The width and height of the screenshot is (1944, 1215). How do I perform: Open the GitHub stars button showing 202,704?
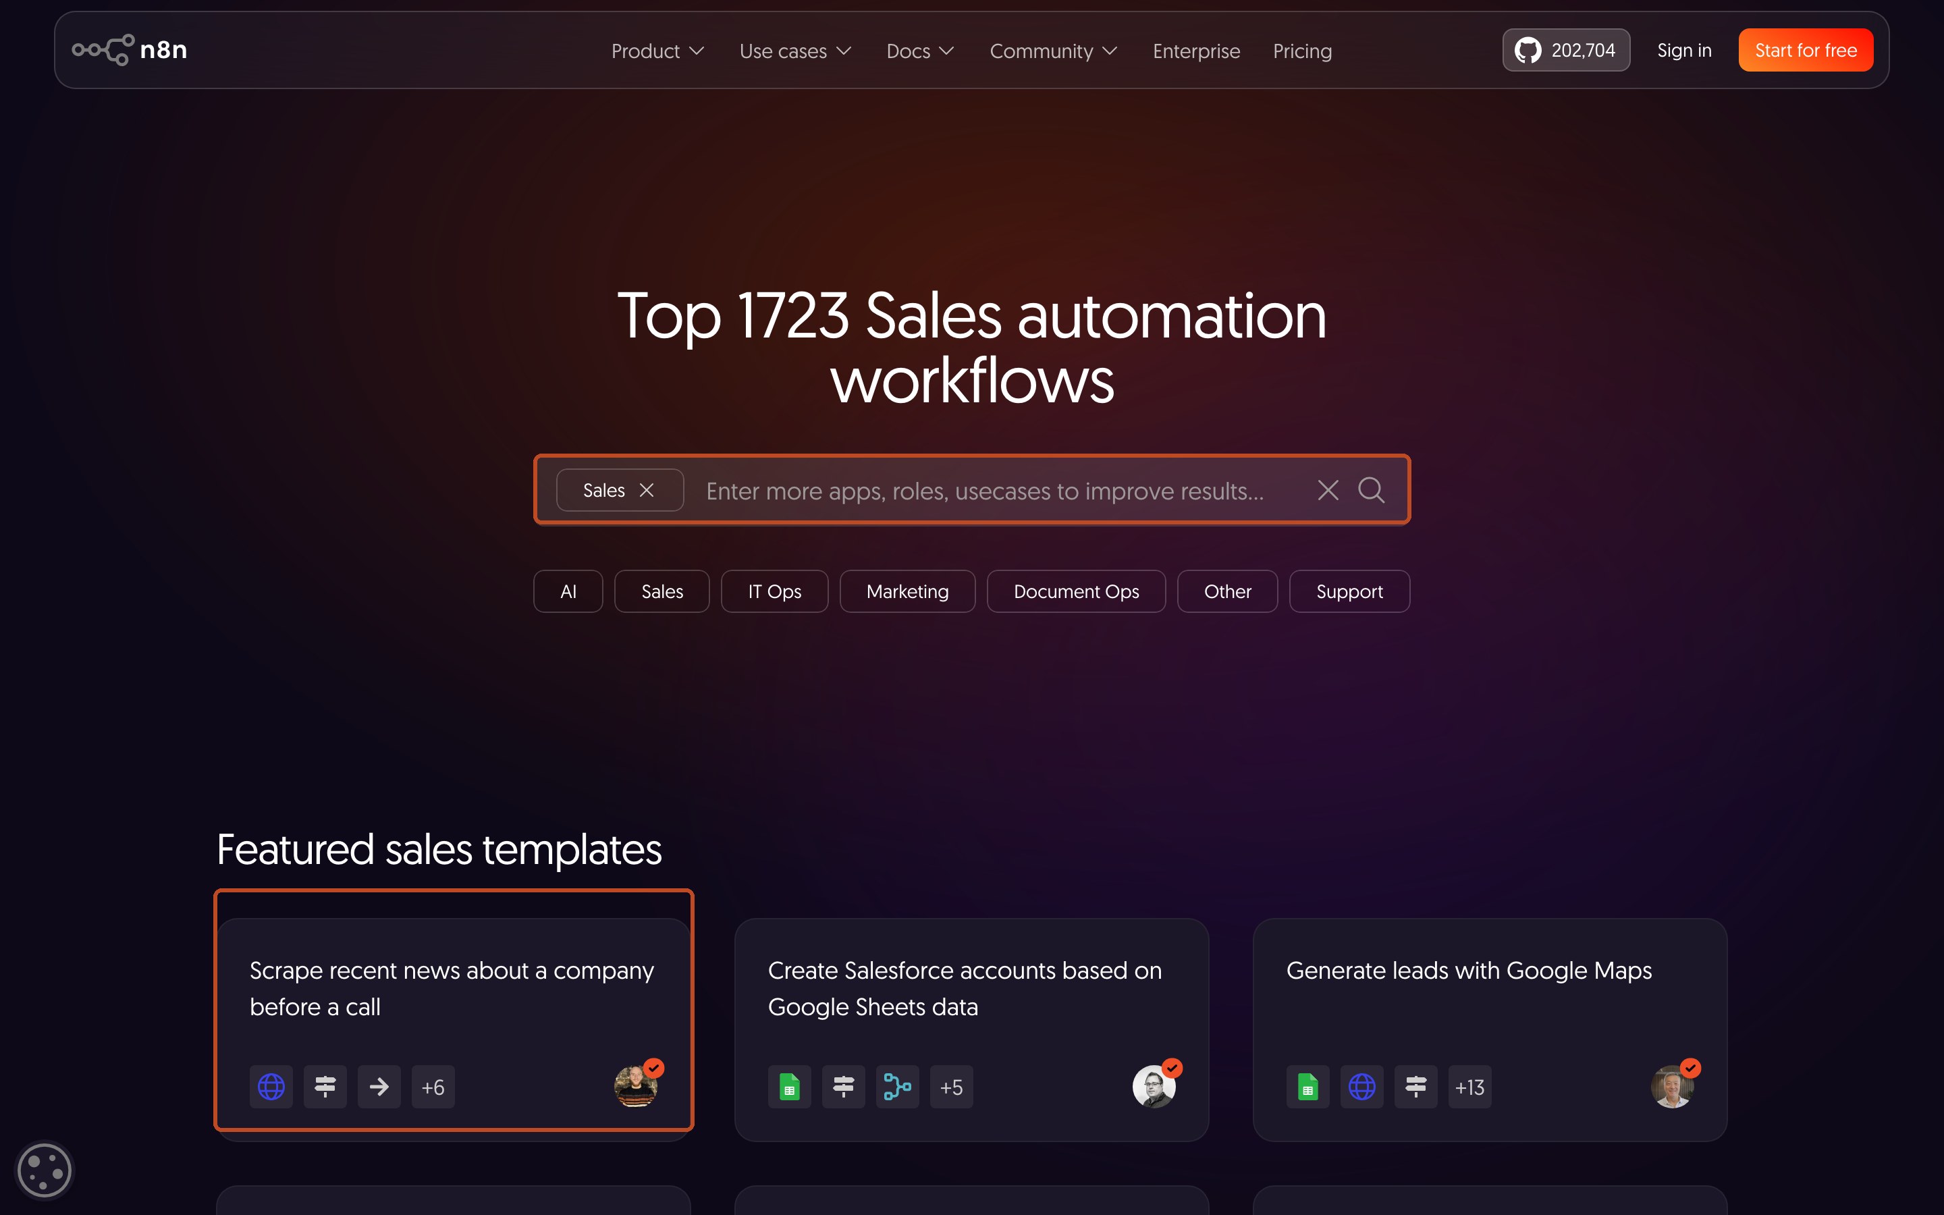click(1565, 50)
